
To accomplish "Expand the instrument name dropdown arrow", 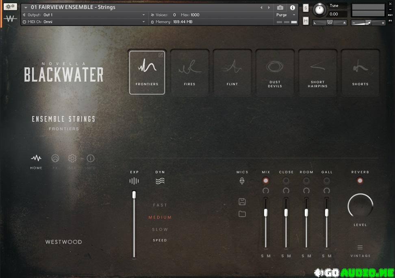I will tap(26, 8).
